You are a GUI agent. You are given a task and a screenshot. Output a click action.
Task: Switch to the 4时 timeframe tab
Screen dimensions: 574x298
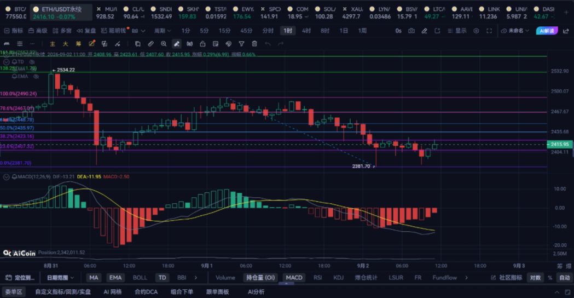[306, 31]
